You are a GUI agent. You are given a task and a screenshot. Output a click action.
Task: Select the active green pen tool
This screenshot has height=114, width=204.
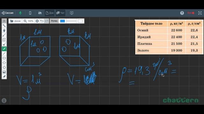(x=4, y=49)
